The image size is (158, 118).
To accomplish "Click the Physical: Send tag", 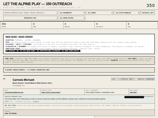I will (127, 79).
